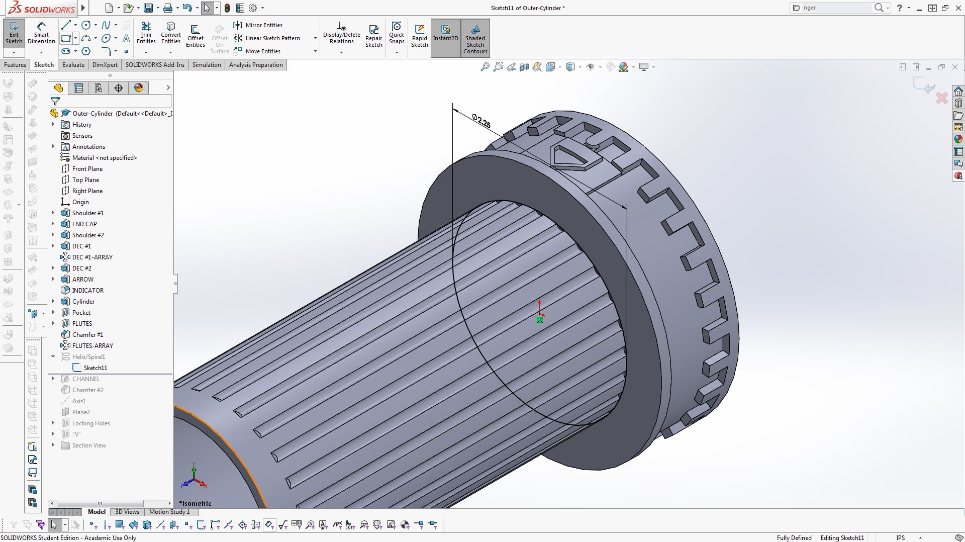The height and width of the screenshot is (542, 965).
Task: Click the Smart Dimension tool
Action: coord(41,33)
